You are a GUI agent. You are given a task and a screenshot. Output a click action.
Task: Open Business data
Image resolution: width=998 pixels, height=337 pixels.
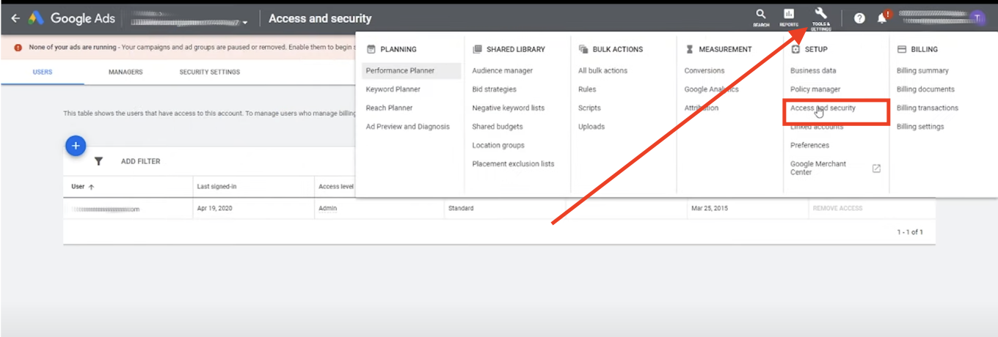(813, 70)
